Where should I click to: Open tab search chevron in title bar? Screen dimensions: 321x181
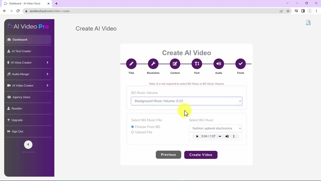[x=287, y=3]
